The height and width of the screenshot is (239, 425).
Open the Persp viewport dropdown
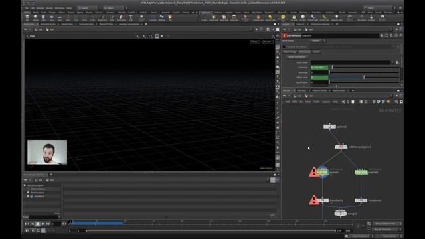(x=255, y=42)
